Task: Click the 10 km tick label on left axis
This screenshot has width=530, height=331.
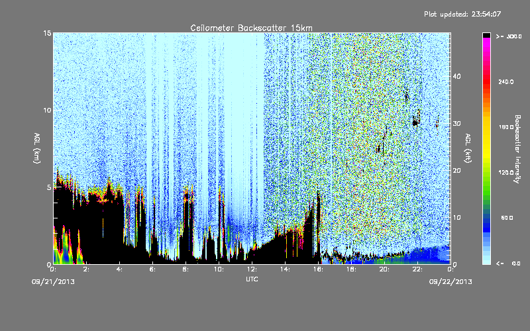Action: pos(47,111)
